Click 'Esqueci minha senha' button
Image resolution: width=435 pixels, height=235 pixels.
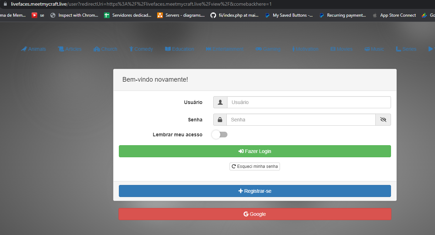[255, 166]
